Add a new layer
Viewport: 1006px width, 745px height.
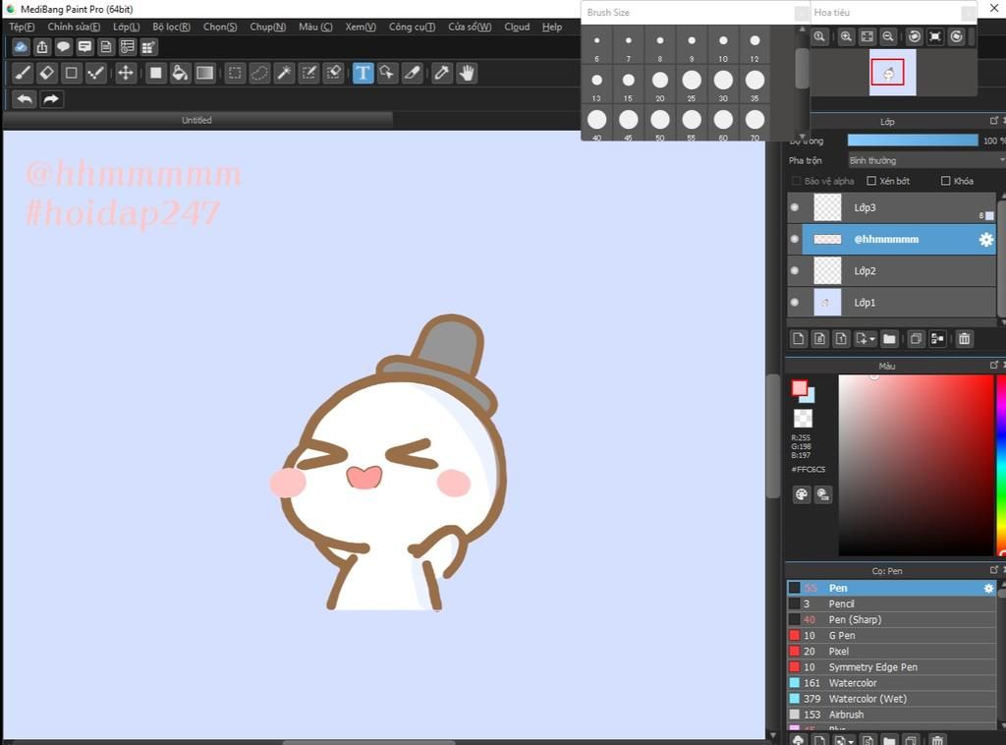798,339
